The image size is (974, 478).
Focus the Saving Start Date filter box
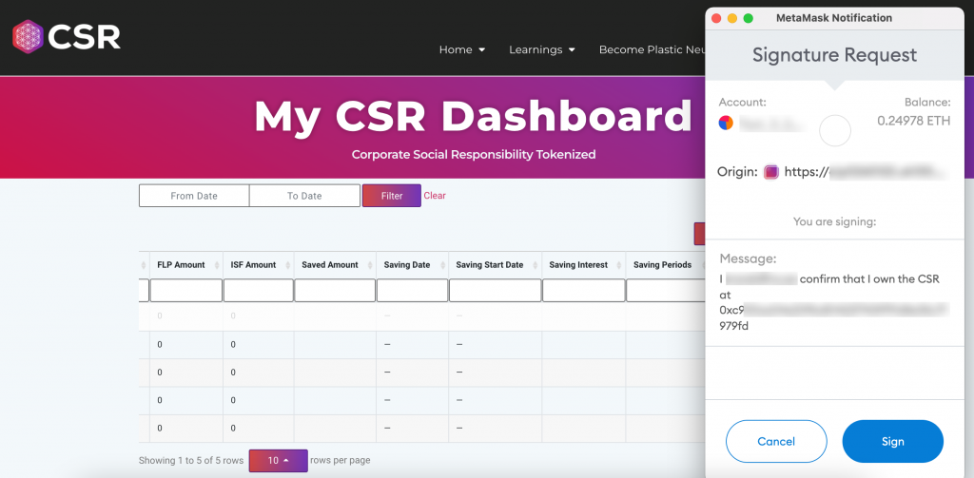pos(495,291)
